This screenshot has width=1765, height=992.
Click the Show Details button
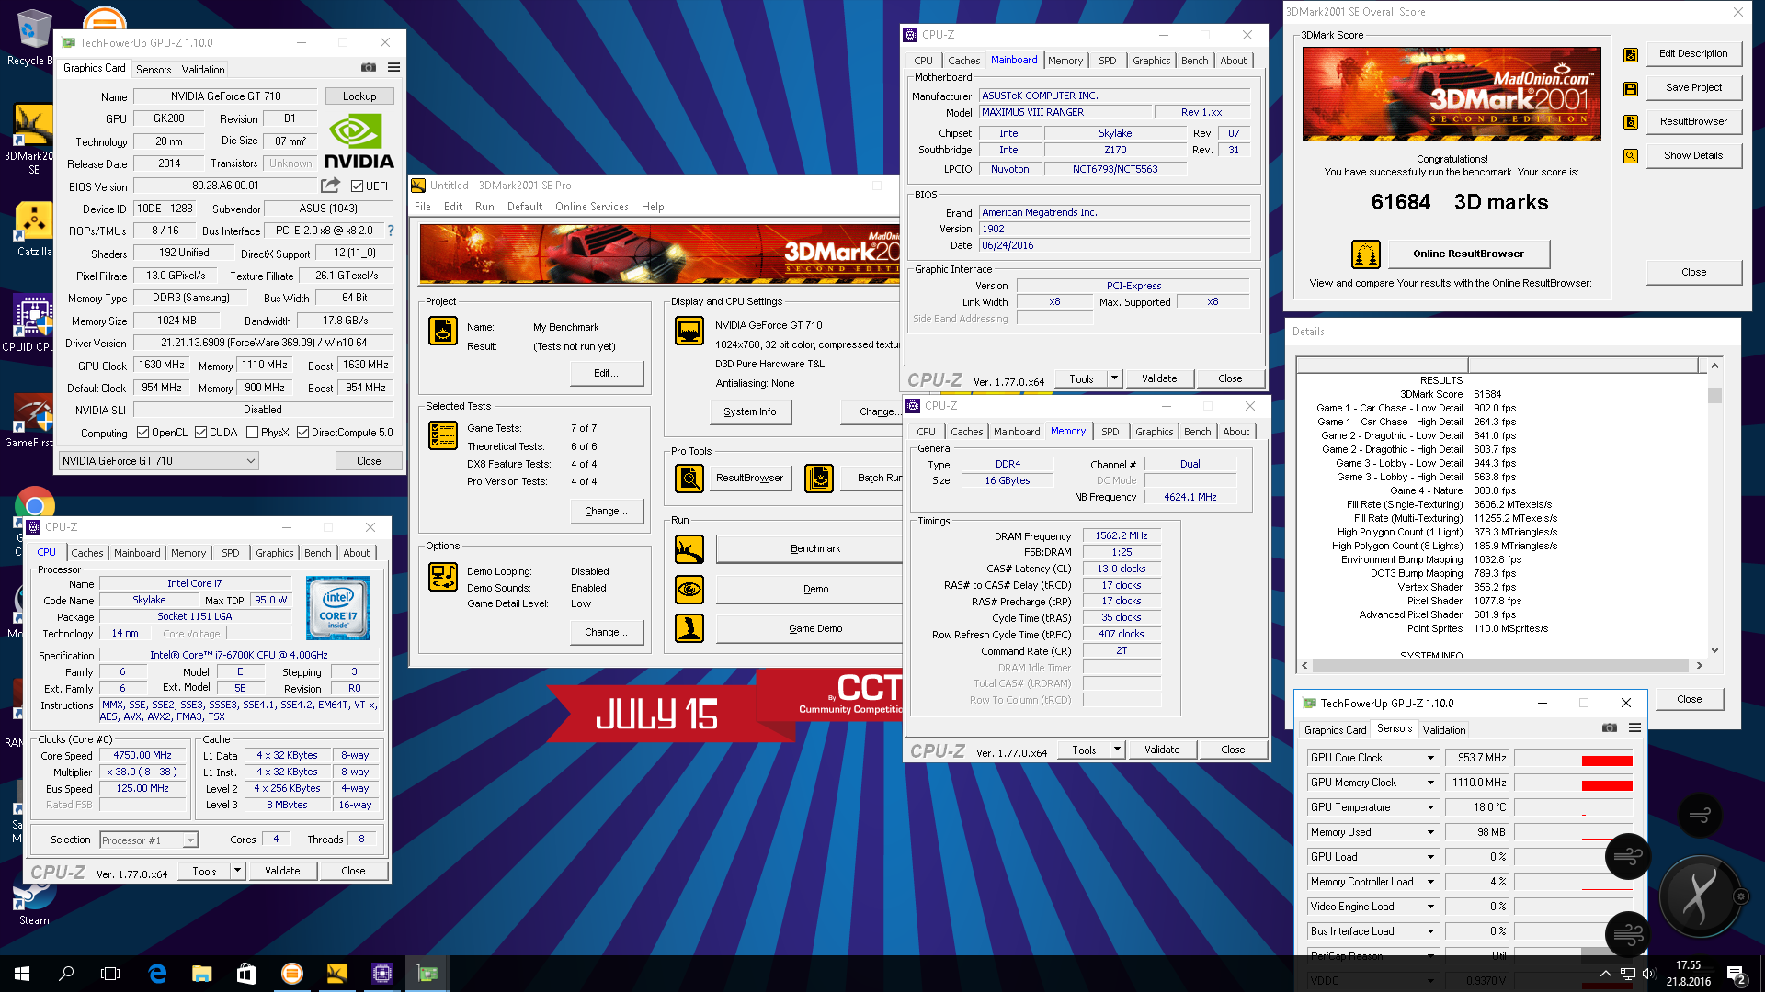click(1692, 156)
